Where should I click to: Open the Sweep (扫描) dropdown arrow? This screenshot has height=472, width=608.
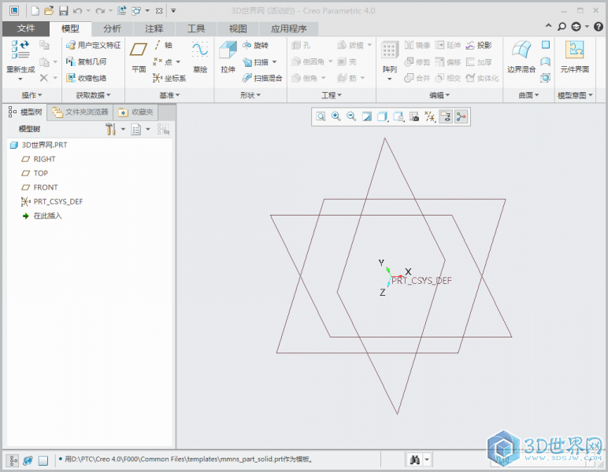pyautogui.click(x=275, y=62)
